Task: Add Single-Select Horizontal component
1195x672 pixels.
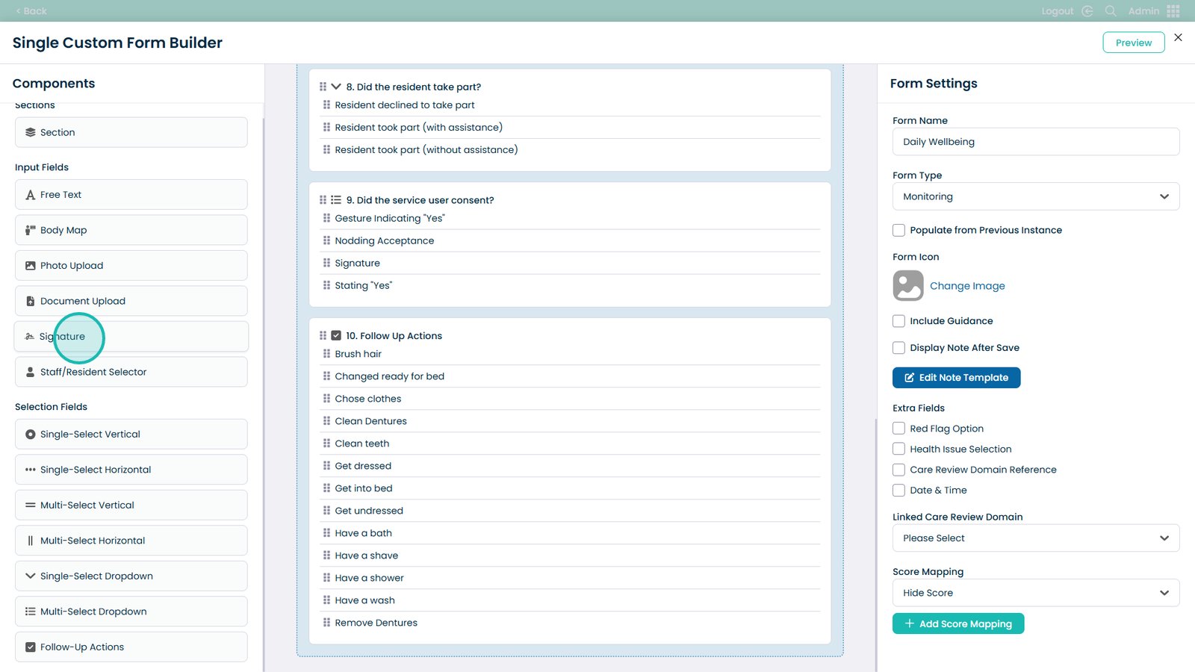Action: (131, 470)
